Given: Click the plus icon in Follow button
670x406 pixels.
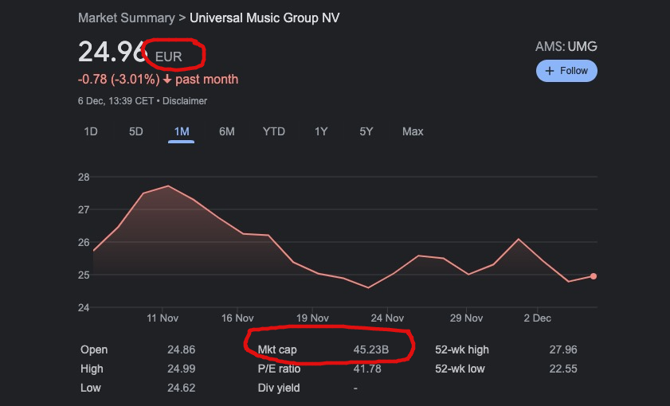Looking at the screenshot, I should coord(549,71).
